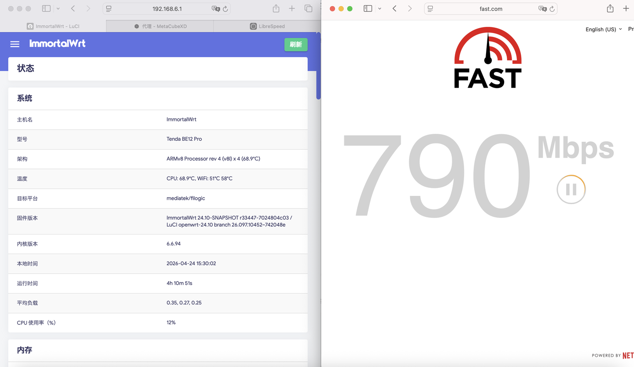The image size is (634, 367).
Task: Open page settings icon in fast.com address bar
Action: click(x=431, y=9)
